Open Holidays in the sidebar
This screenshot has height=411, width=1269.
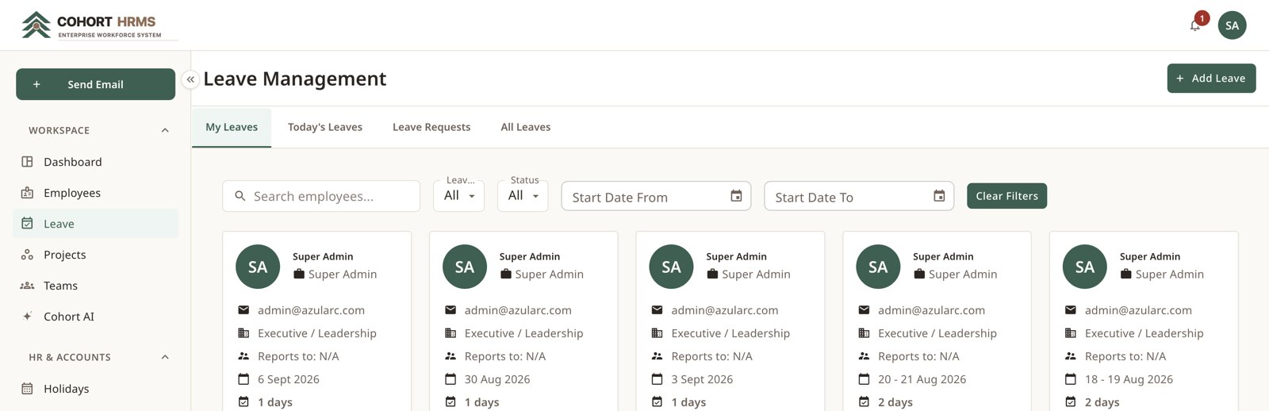tap(96, 389)
